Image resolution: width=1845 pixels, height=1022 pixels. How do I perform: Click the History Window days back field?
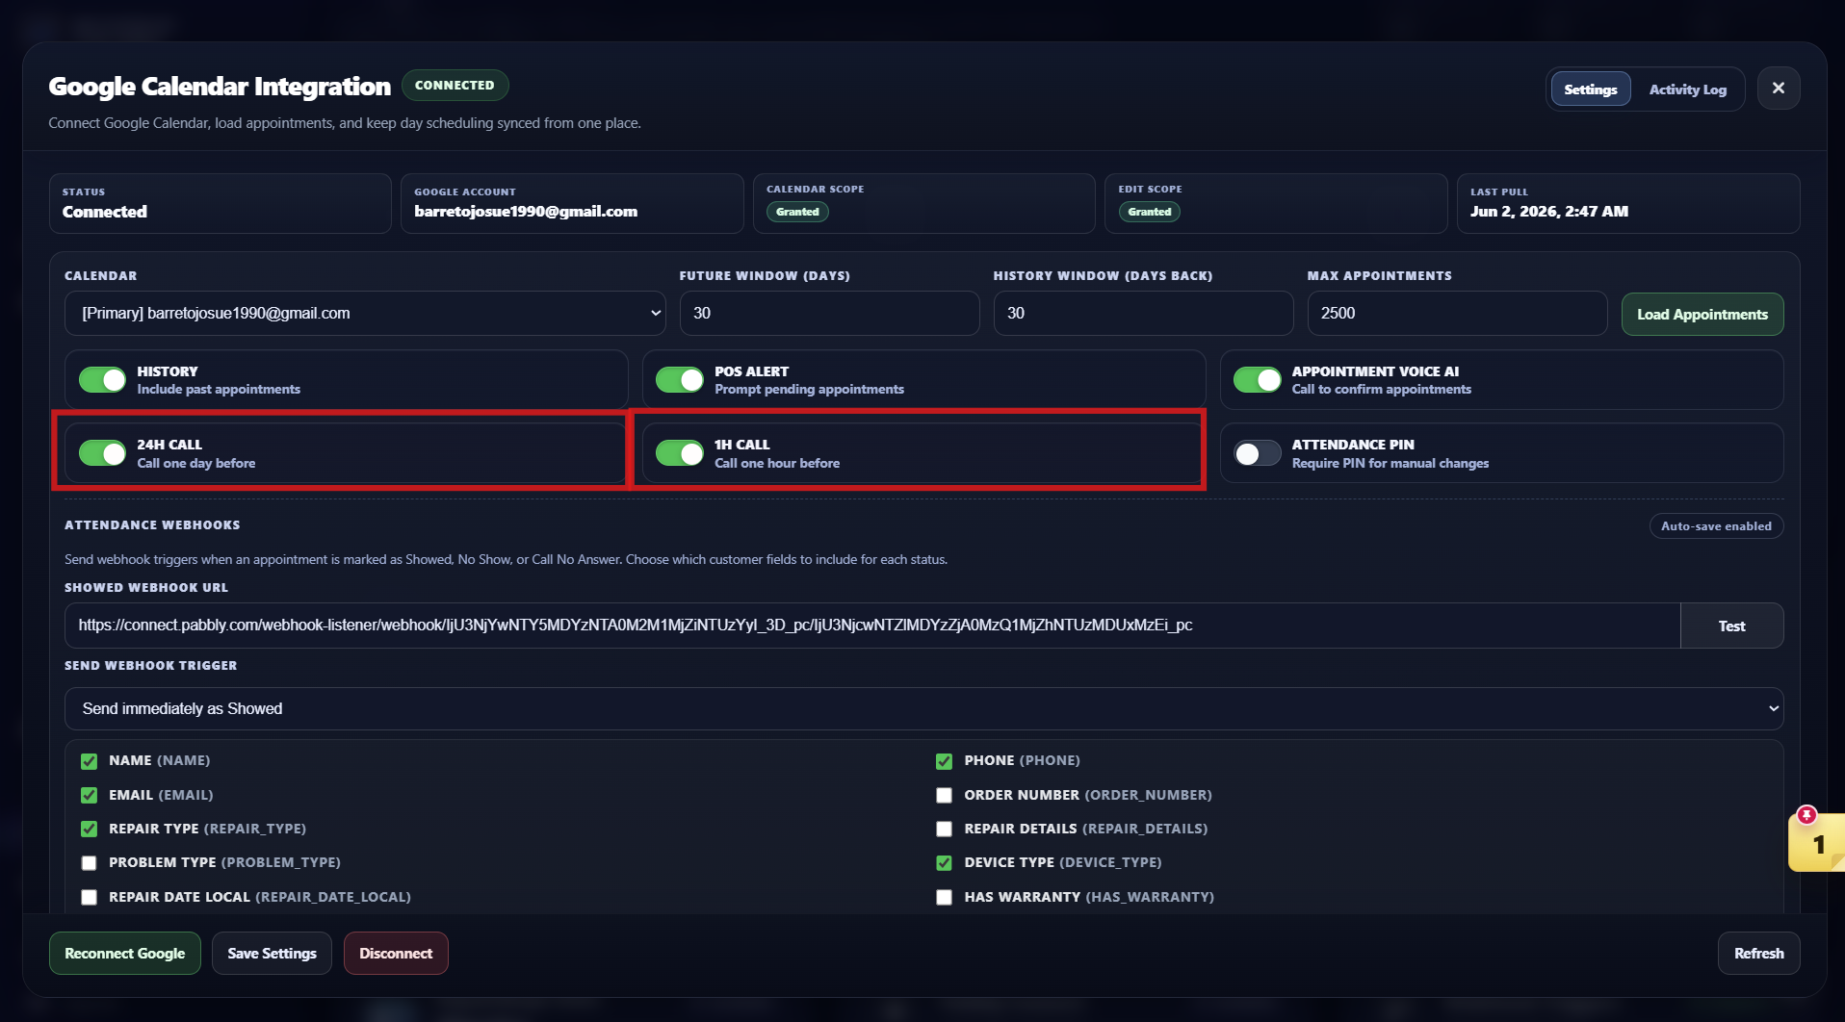[1143, 314]
